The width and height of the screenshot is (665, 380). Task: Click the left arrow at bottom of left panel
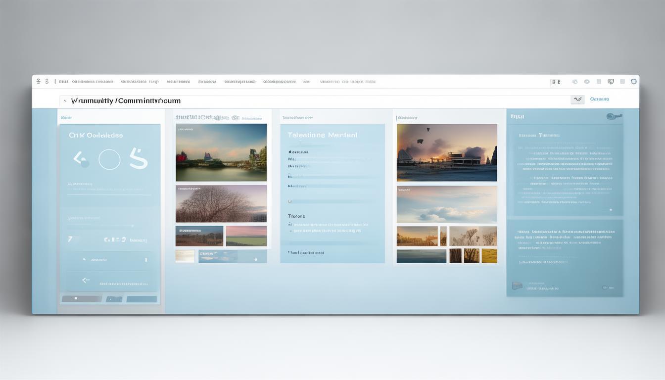point(86,280)
